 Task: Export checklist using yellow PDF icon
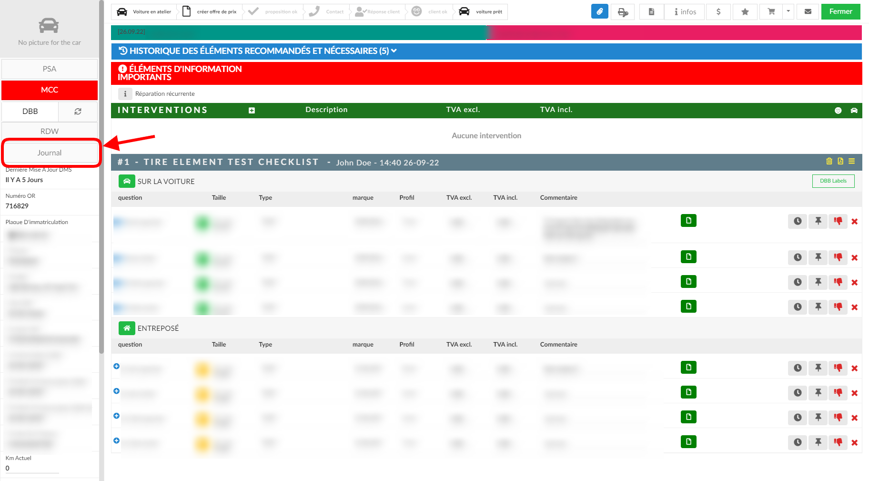840,161
